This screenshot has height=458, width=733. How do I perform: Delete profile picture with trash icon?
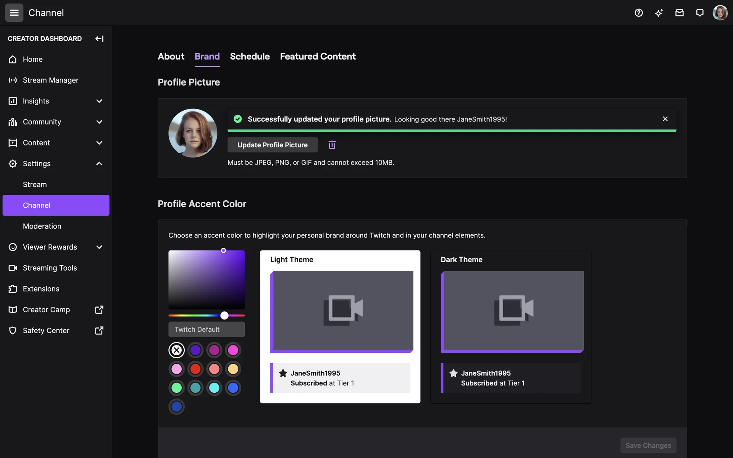pos(332,145)
